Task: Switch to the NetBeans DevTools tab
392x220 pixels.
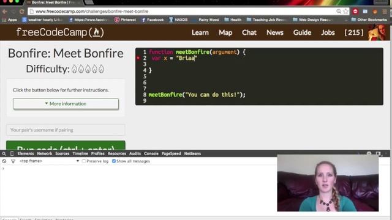Action: 192,153
